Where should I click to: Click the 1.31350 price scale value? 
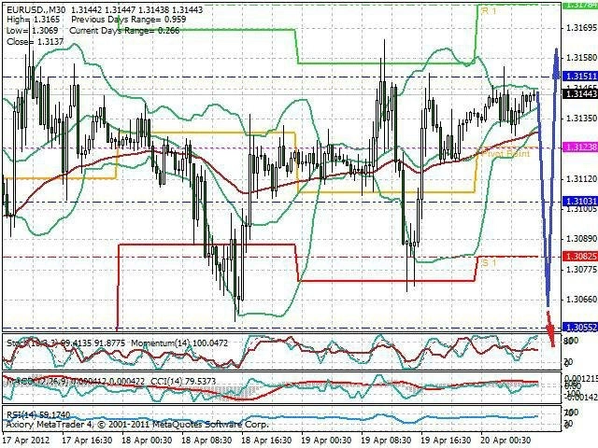[x=581, y=119]
